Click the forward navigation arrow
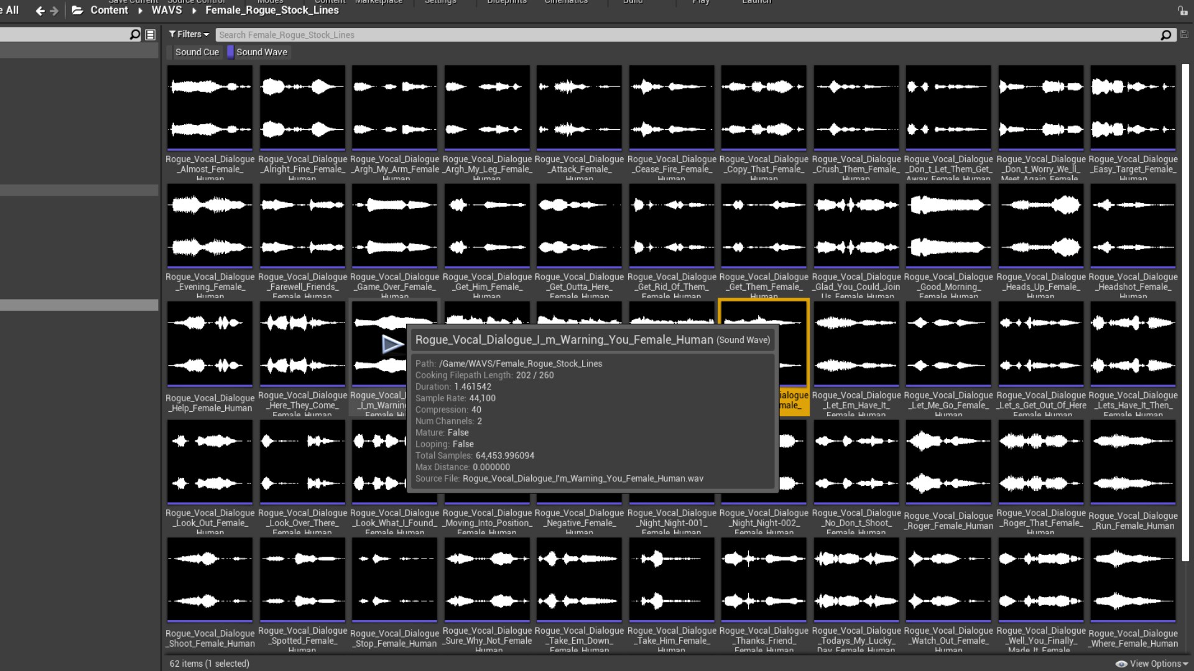Image resolution: width=1194 pixels, height=671 pixels. coord(54,11)
